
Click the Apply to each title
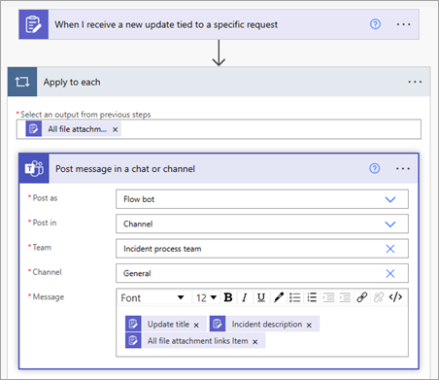point(72,83)
